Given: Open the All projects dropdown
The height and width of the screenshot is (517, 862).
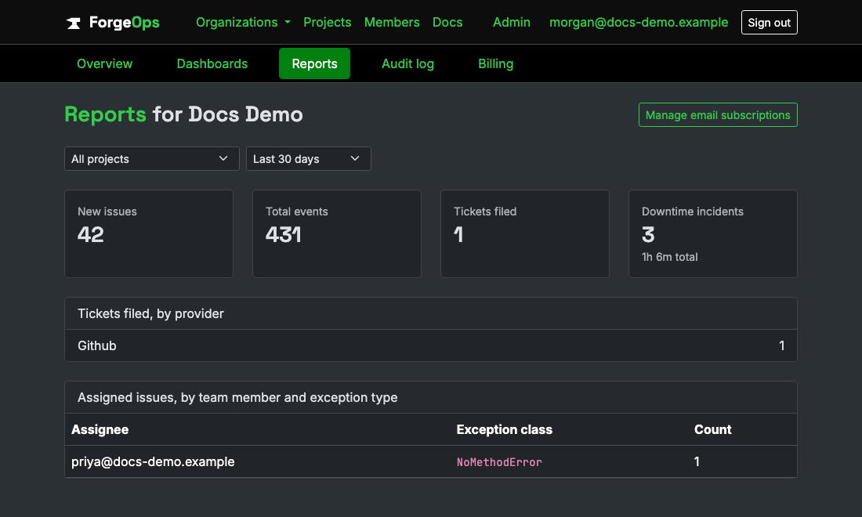Looking at the screenshot, I should pyautogui.click(x=152, y=159).
